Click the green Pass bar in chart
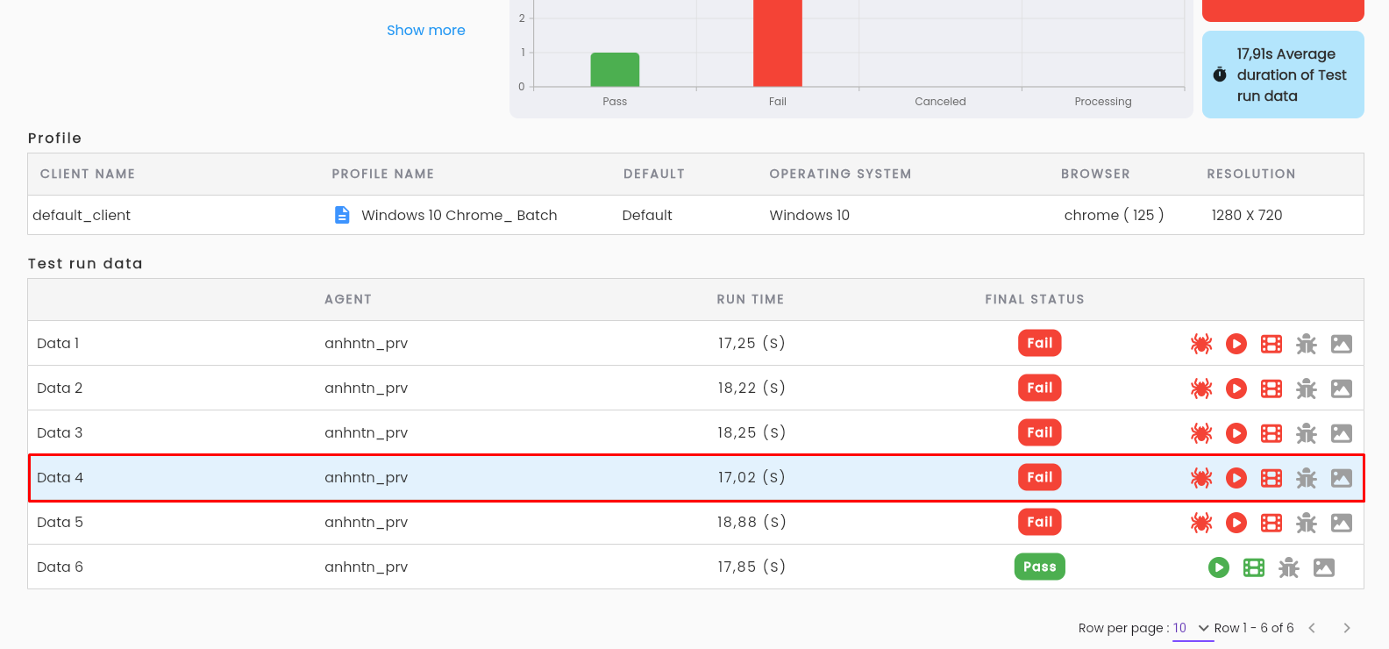This screenshot has width=1389, height=649. [615, 69]
